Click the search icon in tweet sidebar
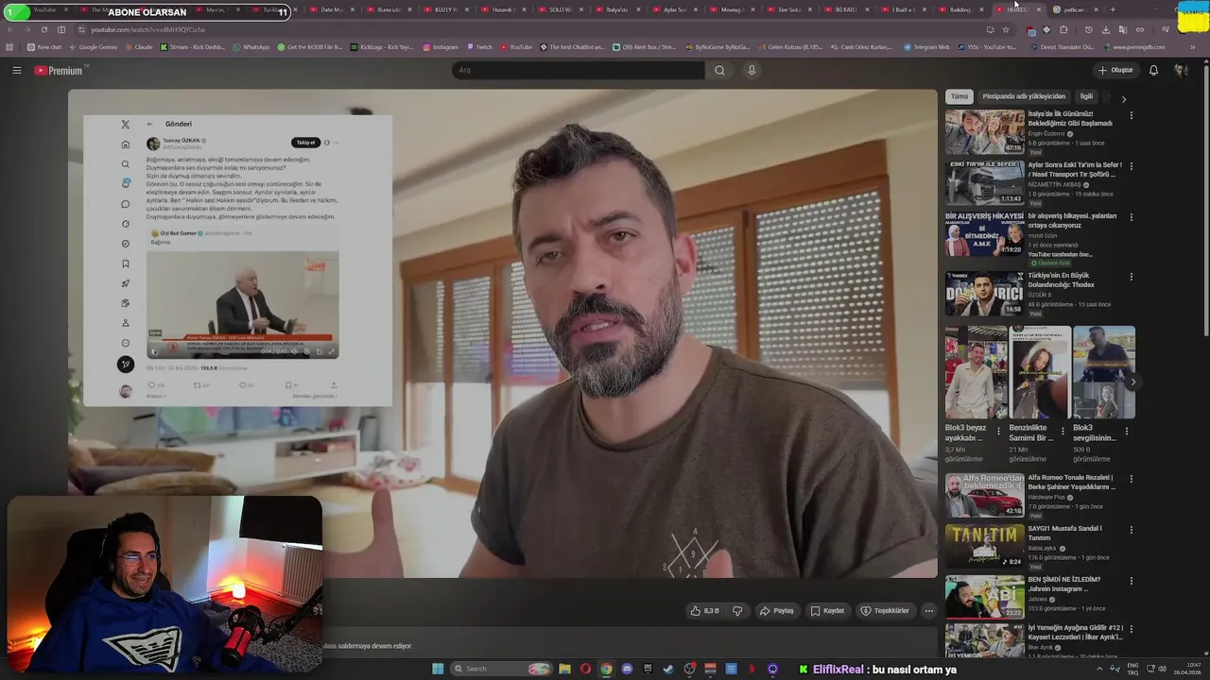This screenshot has width=1210, height=680. point(125,164)
